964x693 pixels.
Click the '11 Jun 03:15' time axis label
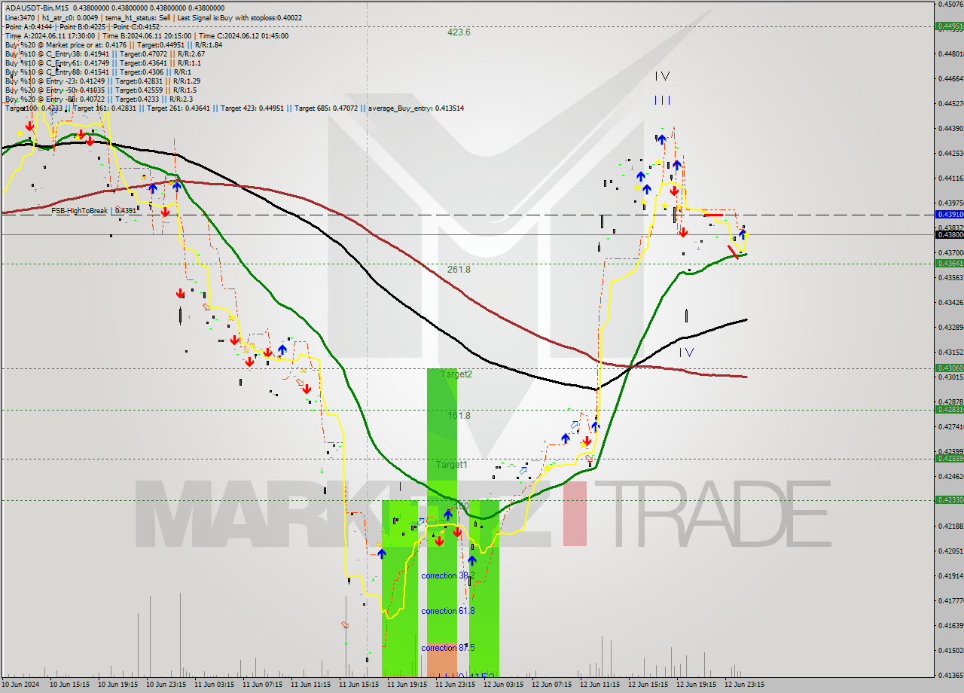tap(215, 685)
